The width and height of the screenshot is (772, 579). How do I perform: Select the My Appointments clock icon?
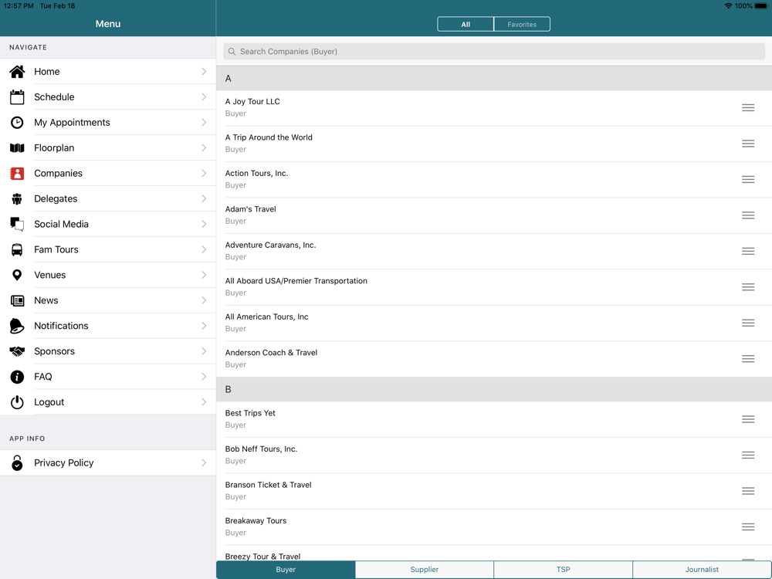tap(17, 123)
